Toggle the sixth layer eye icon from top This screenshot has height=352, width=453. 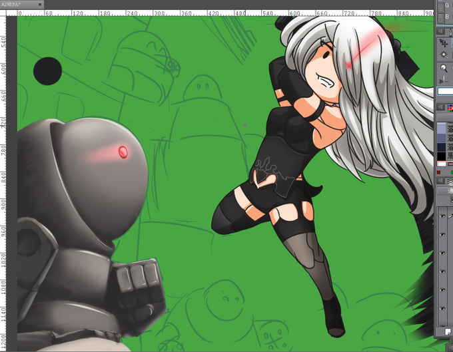coord(442,309)
